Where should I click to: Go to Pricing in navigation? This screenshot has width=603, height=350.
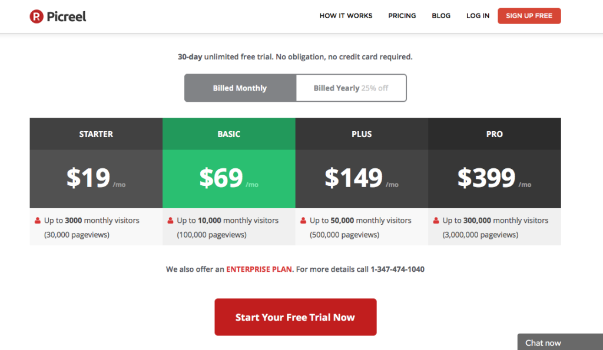[402, 16]
